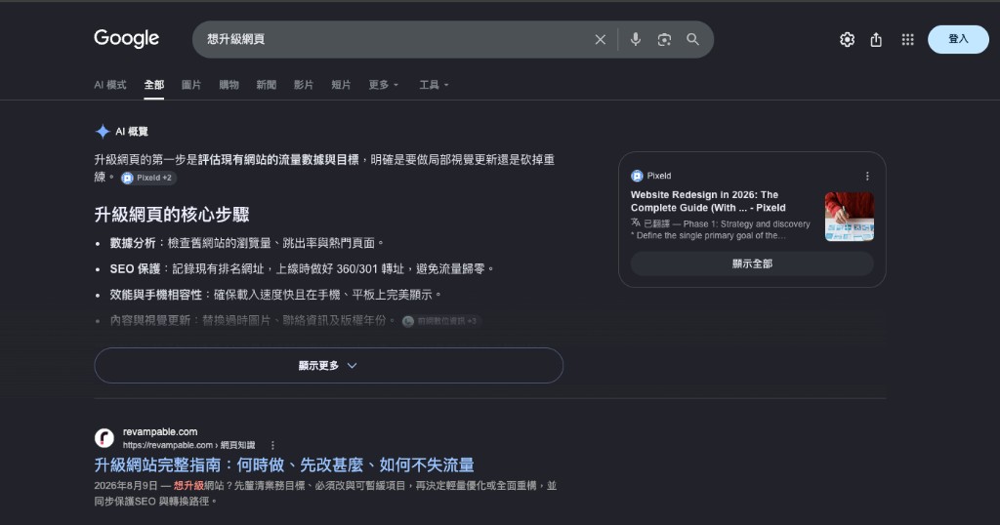Open the 圖片 tab
This screenshot has height=525, width=1000.
click(x=190, y=85)
